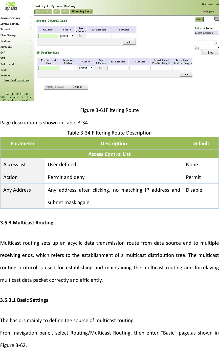
Task: Open the Action dropdown in Access Control List
Action: (x=67, y=36)
